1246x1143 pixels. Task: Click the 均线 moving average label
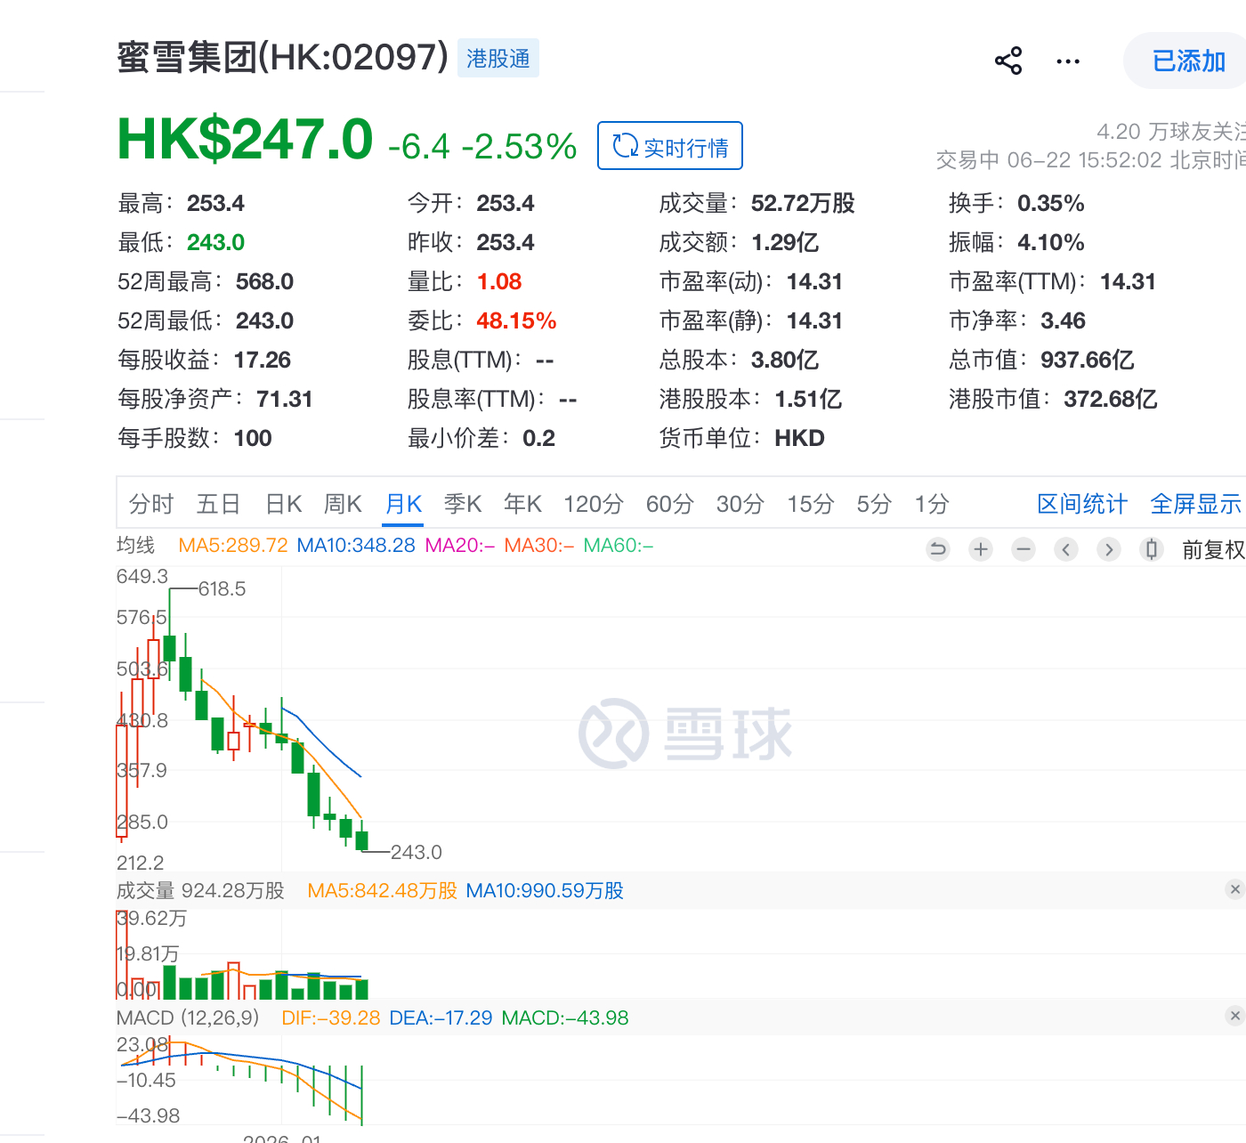tap(135, 546)
